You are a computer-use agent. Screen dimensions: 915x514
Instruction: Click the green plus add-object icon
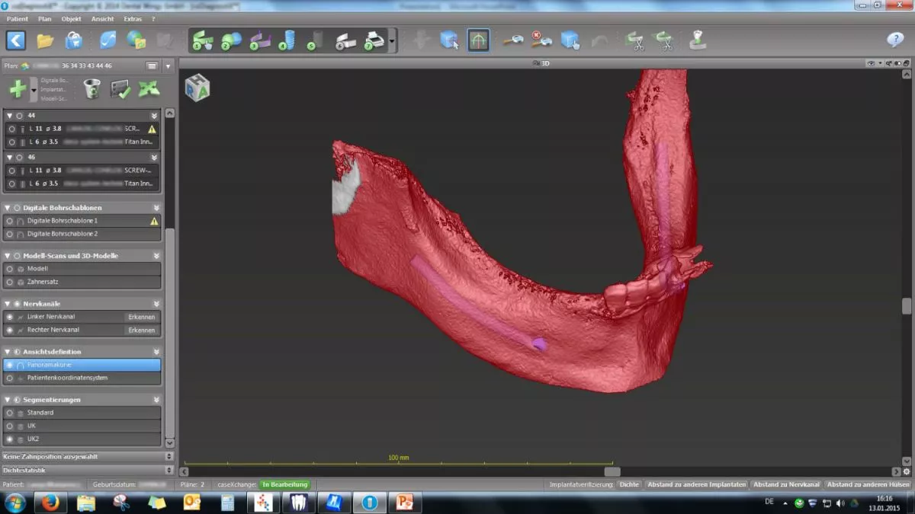tap(18, 89)
